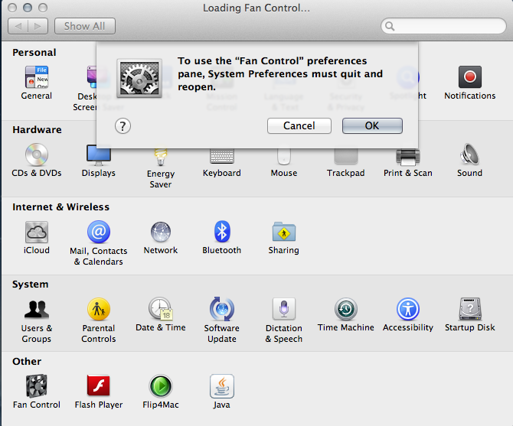Click OK to quit and reopen preferences

372,126
